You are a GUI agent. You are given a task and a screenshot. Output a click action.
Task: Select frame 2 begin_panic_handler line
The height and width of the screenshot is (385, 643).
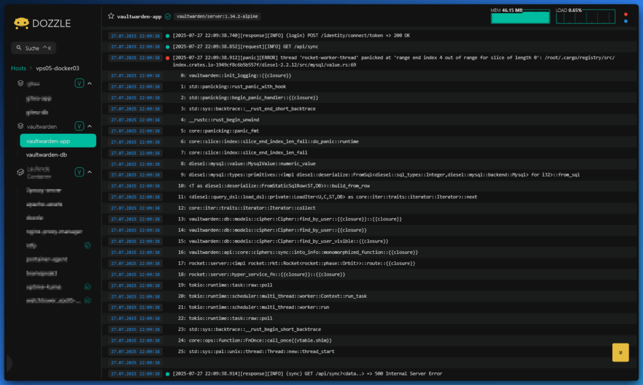click(249, 97)
